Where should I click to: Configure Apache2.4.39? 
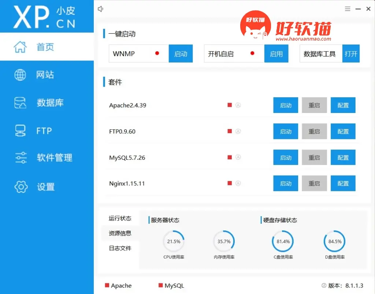(343, 105)
